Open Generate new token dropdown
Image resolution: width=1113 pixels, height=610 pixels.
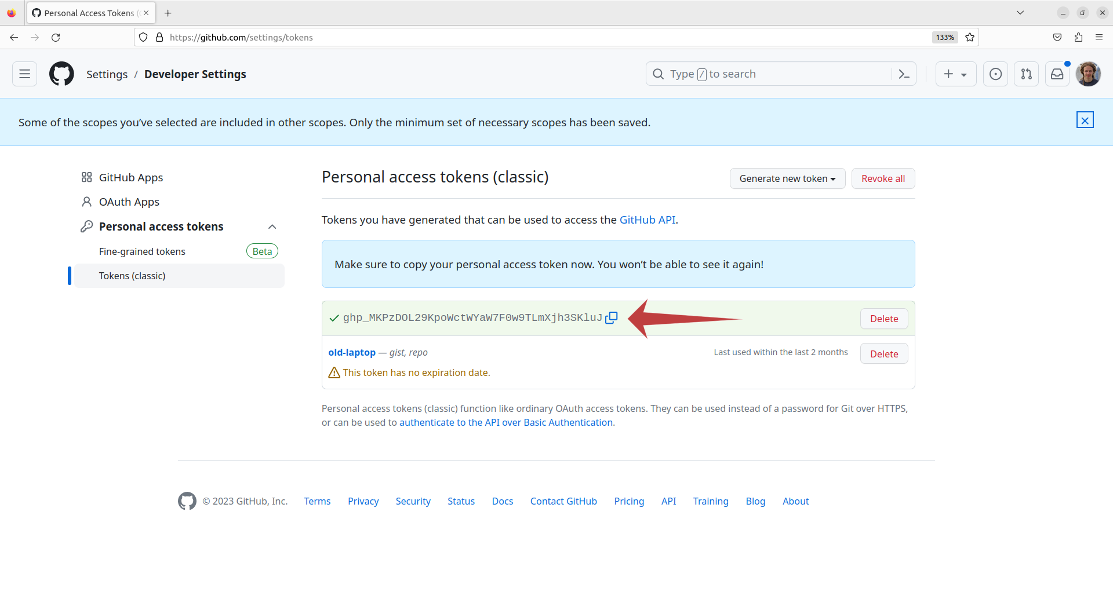click(787, 178)
